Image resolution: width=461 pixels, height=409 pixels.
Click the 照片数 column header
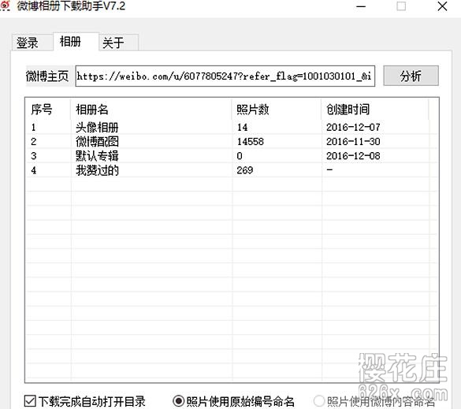[277, 110]
